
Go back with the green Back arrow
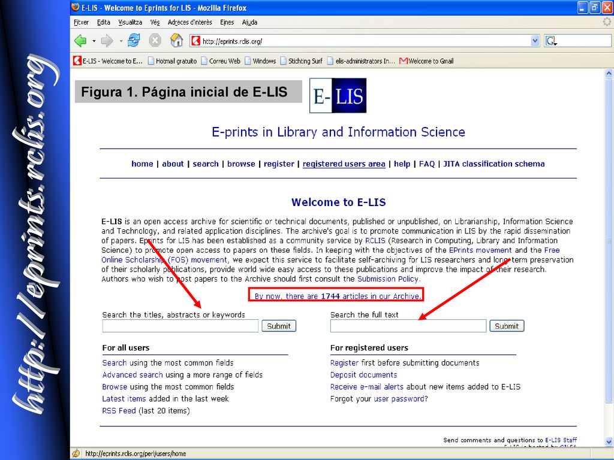[x=80, y=41]
